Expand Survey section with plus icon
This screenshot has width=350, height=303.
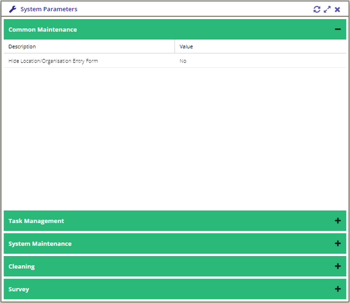click(x=338, y=289)
